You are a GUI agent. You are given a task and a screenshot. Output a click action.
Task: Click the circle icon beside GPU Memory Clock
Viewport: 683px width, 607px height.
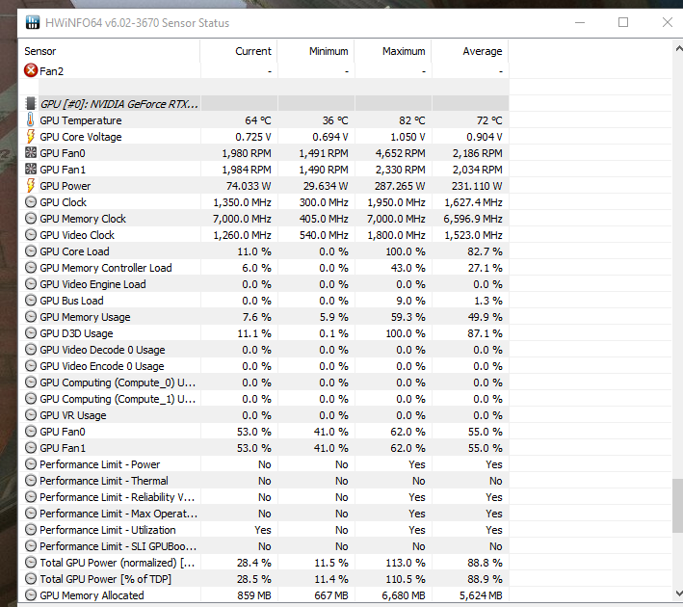point(31,219)
